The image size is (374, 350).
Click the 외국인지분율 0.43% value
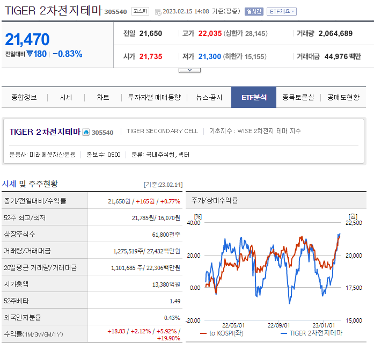(x=172, y=318)
